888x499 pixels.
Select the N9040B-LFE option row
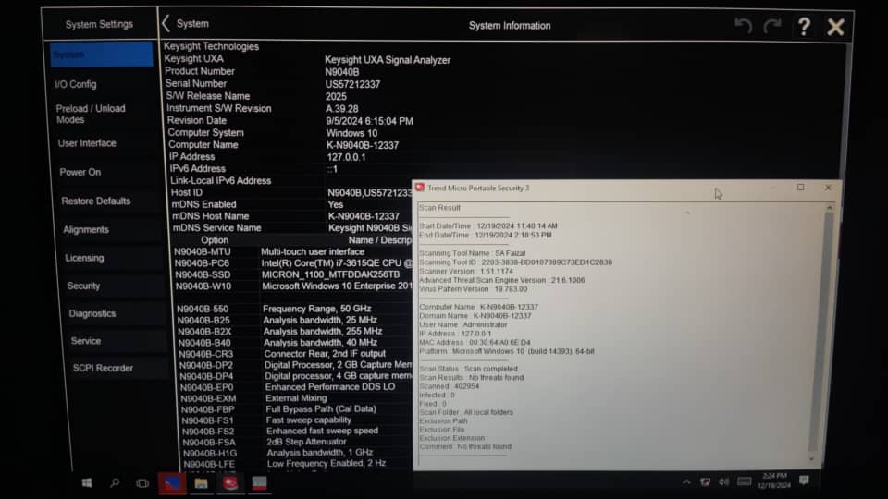click(297, 463)
